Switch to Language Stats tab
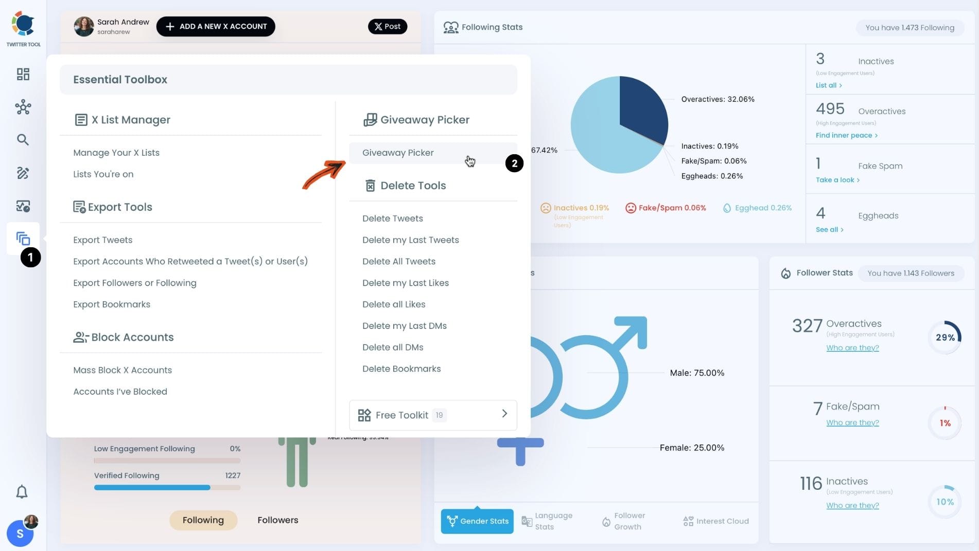The image size is (979, 551). click(547, 521)
